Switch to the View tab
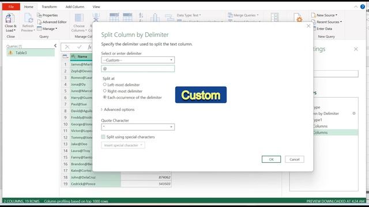This screenshot has height=207, width=369. point(96,7)
